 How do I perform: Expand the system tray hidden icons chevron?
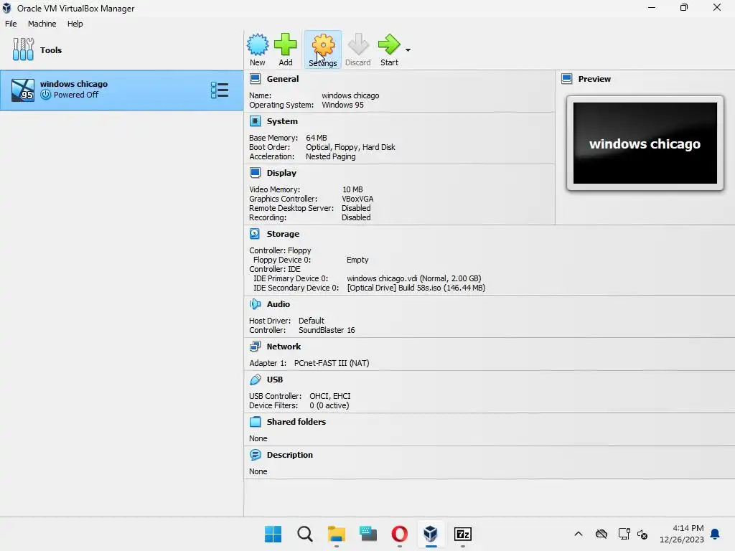(x=579, y=534)
